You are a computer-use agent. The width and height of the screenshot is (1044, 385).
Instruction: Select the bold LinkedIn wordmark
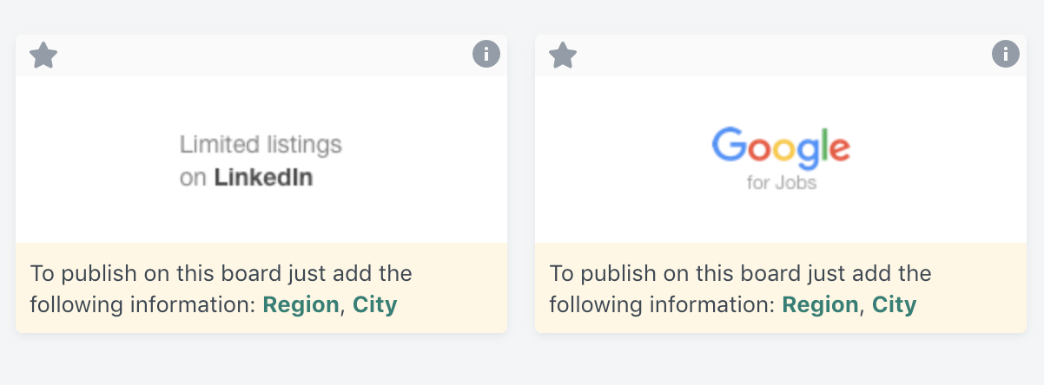coord(263,178)
